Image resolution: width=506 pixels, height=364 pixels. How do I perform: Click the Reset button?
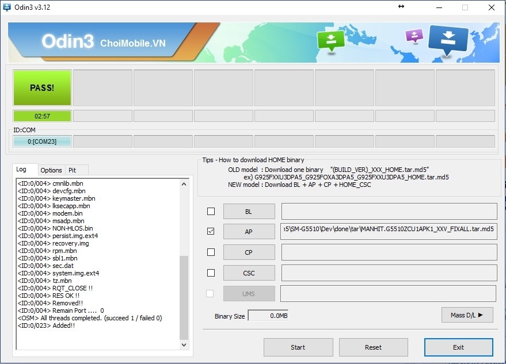click(x=373, y=347)
